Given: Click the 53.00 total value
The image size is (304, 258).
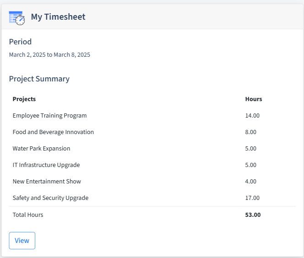Looking at the screenshot, I should pos(253,215).
